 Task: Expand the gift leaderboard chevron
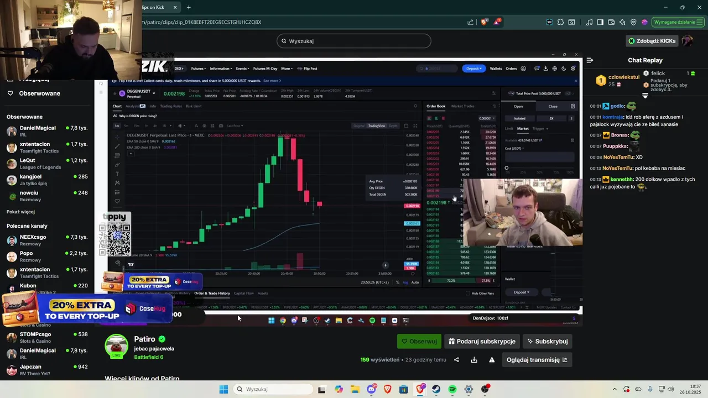pyautogui.click(x=645, y=96)
